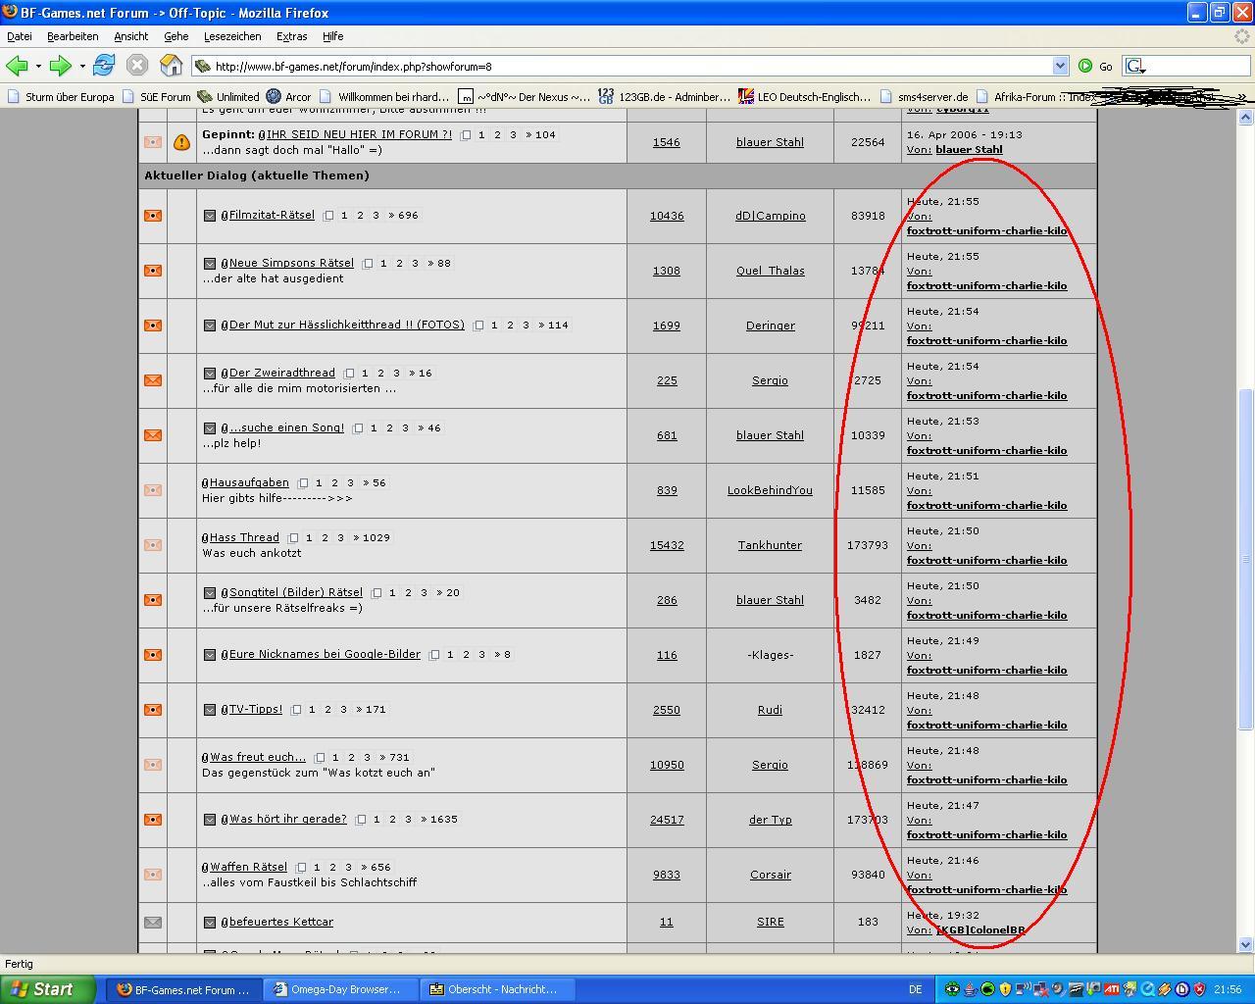Click the pinned warning icon of the Gepinnt topic
The height and width of the screenshot is (1004, 1255).
coord(181,142)
